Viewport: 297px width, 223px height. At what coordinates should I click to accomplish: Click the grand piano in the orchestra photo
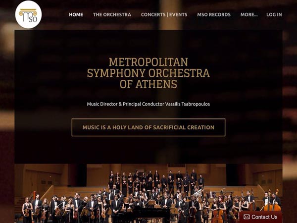click(145, 213)
